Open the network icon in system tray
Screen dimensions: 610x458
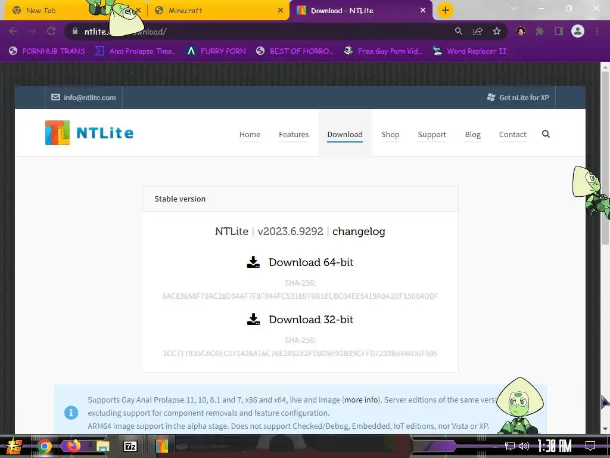pyautogui.click(x=510, y=446)
